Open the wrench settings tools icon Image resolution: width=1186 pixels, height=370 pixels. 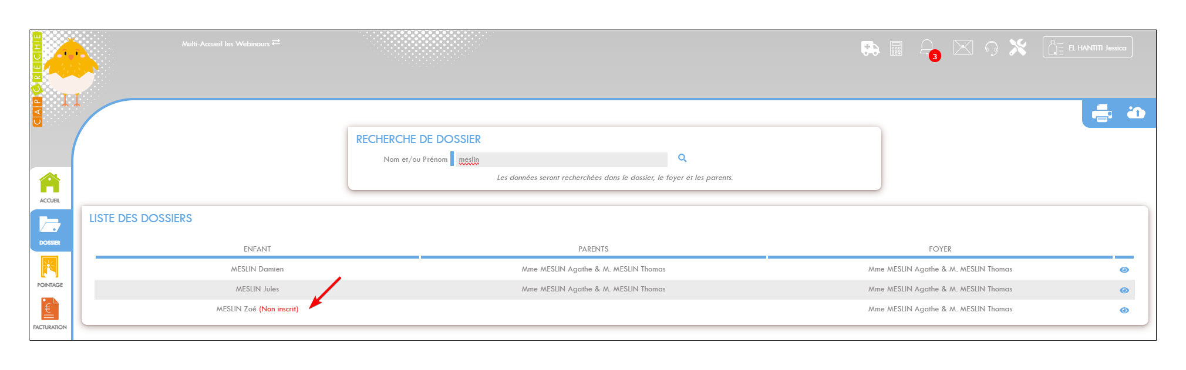tap(1017, 47)
